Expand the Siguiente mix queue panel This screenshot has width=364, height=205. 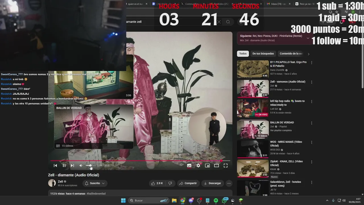308,38
